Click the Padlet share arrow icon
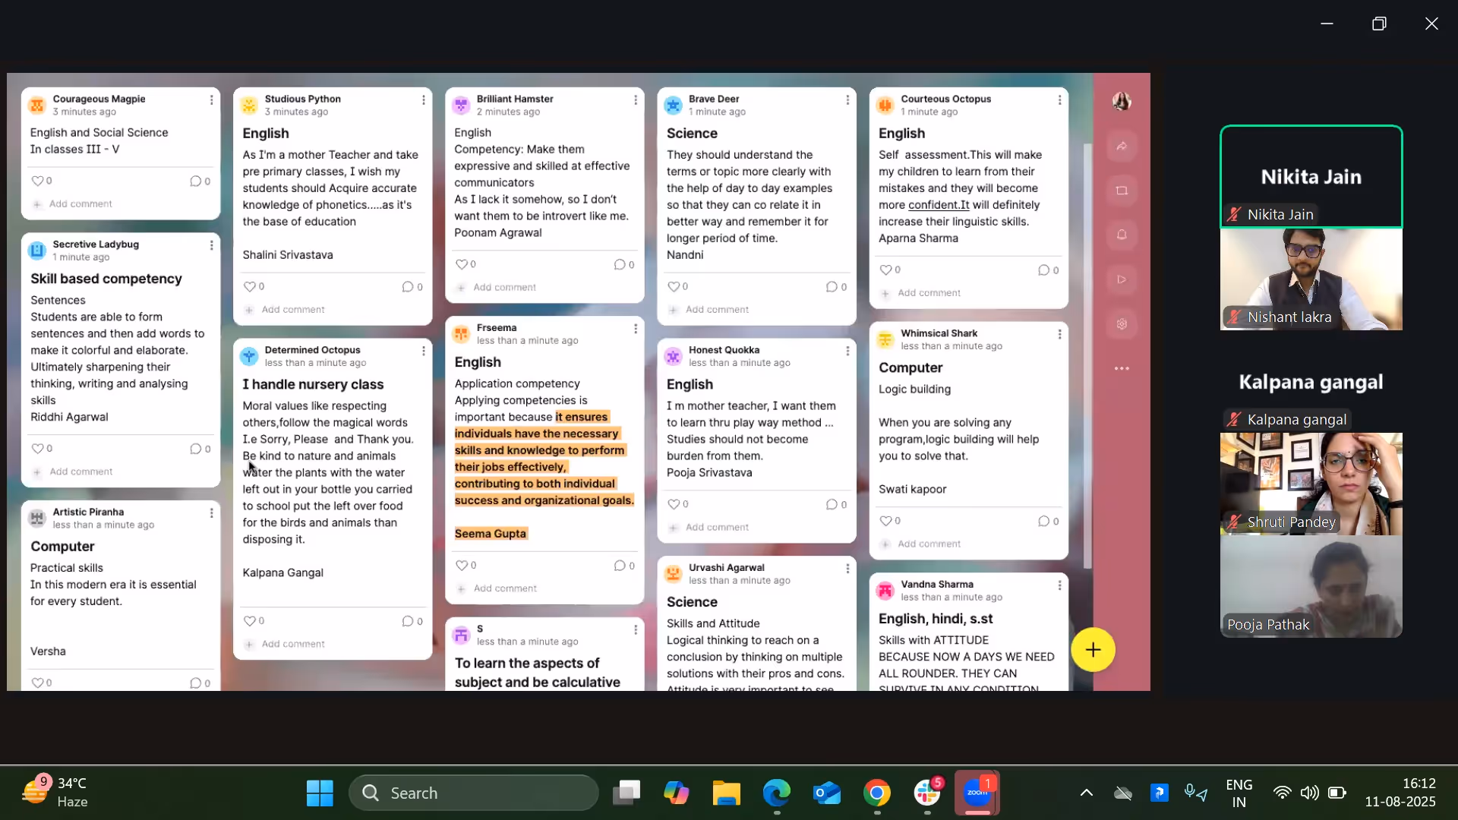This screenshot has height=820, width=1458. click(x=1122, y=146)
